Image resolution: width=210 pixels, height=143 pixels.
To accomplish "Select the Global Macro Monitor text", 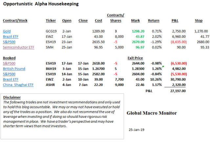I will [152, 113].
